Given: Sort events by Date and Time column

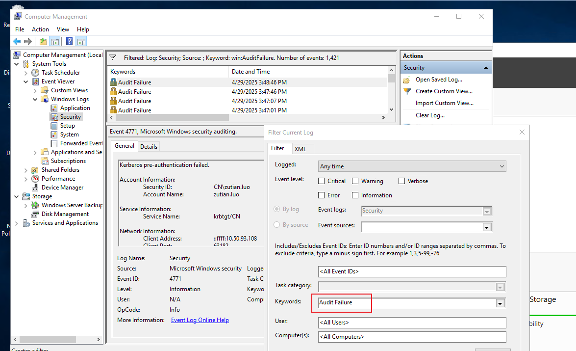Looking at the screenshot, I should [308, 72].
